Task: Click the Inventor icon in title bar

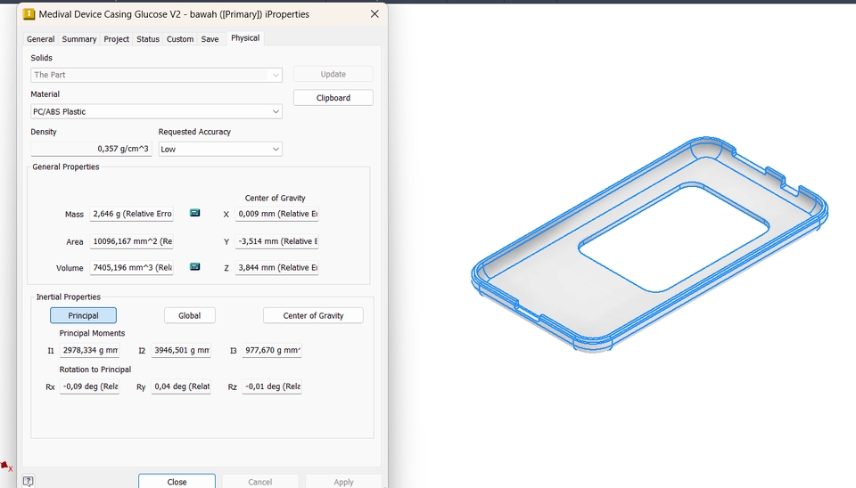Action: 29,14
